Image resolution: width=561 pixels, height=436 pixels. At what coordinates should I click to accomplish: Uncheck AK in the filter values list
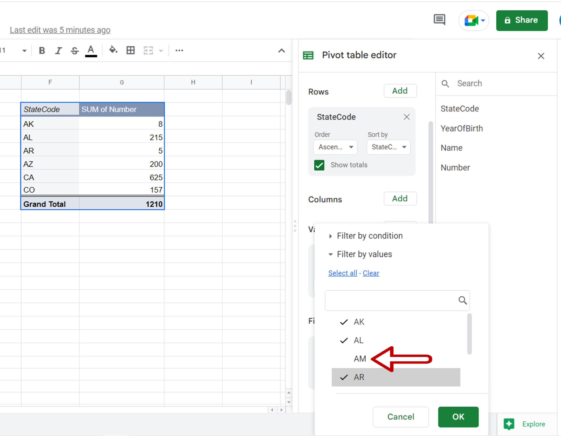[343, 322]
